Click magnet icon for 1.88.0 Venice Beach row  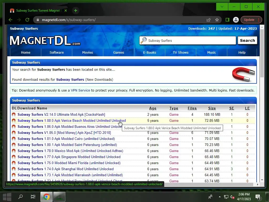(14, 120)
